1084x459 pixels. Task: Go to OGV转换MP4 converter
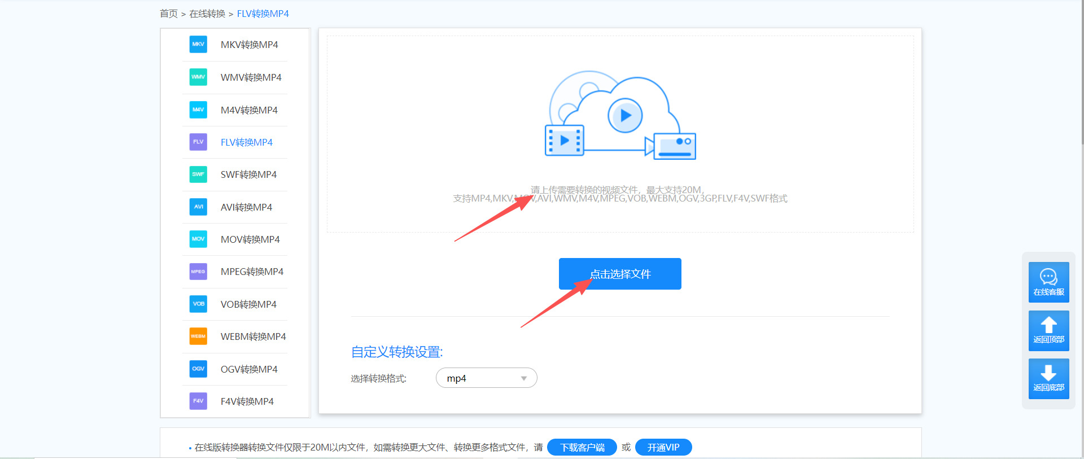[x=249, y=369]
